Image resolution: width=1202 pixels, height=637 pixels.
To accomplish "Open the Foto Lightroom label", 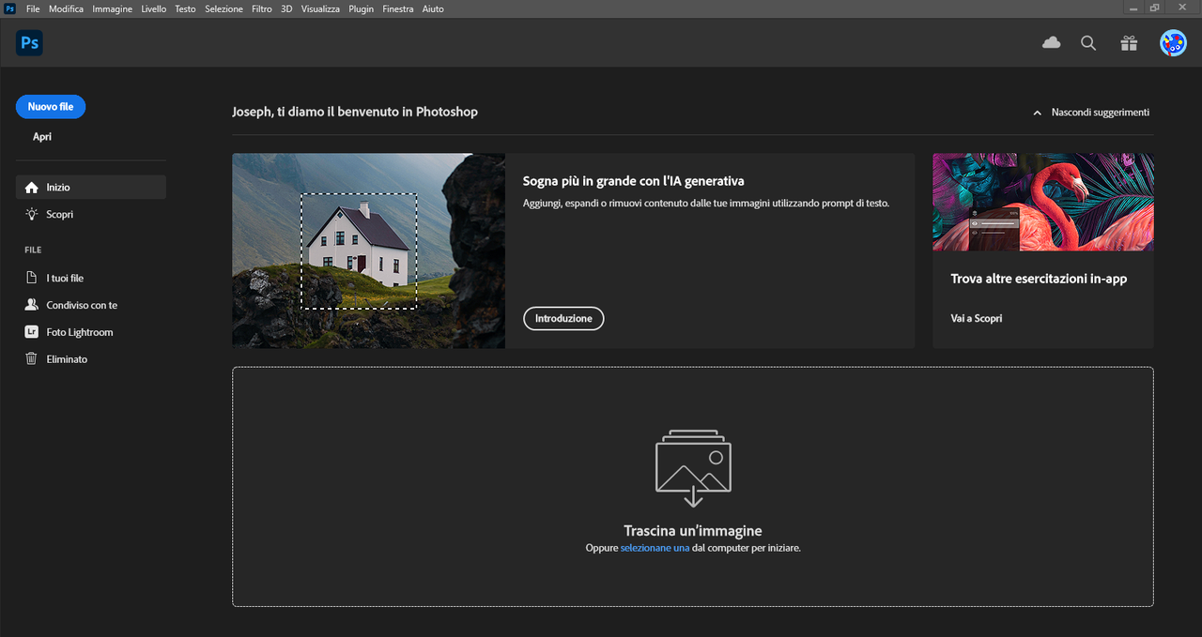I will click(x=80, y=332).
